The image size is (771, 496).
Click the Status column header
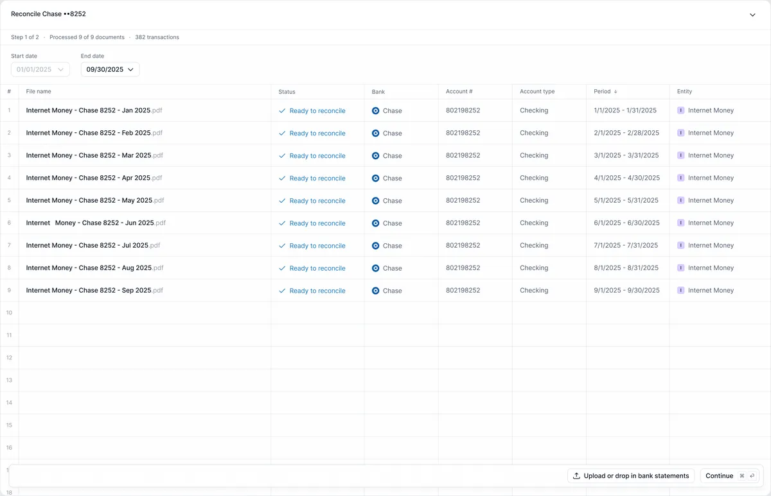point(287,92)
